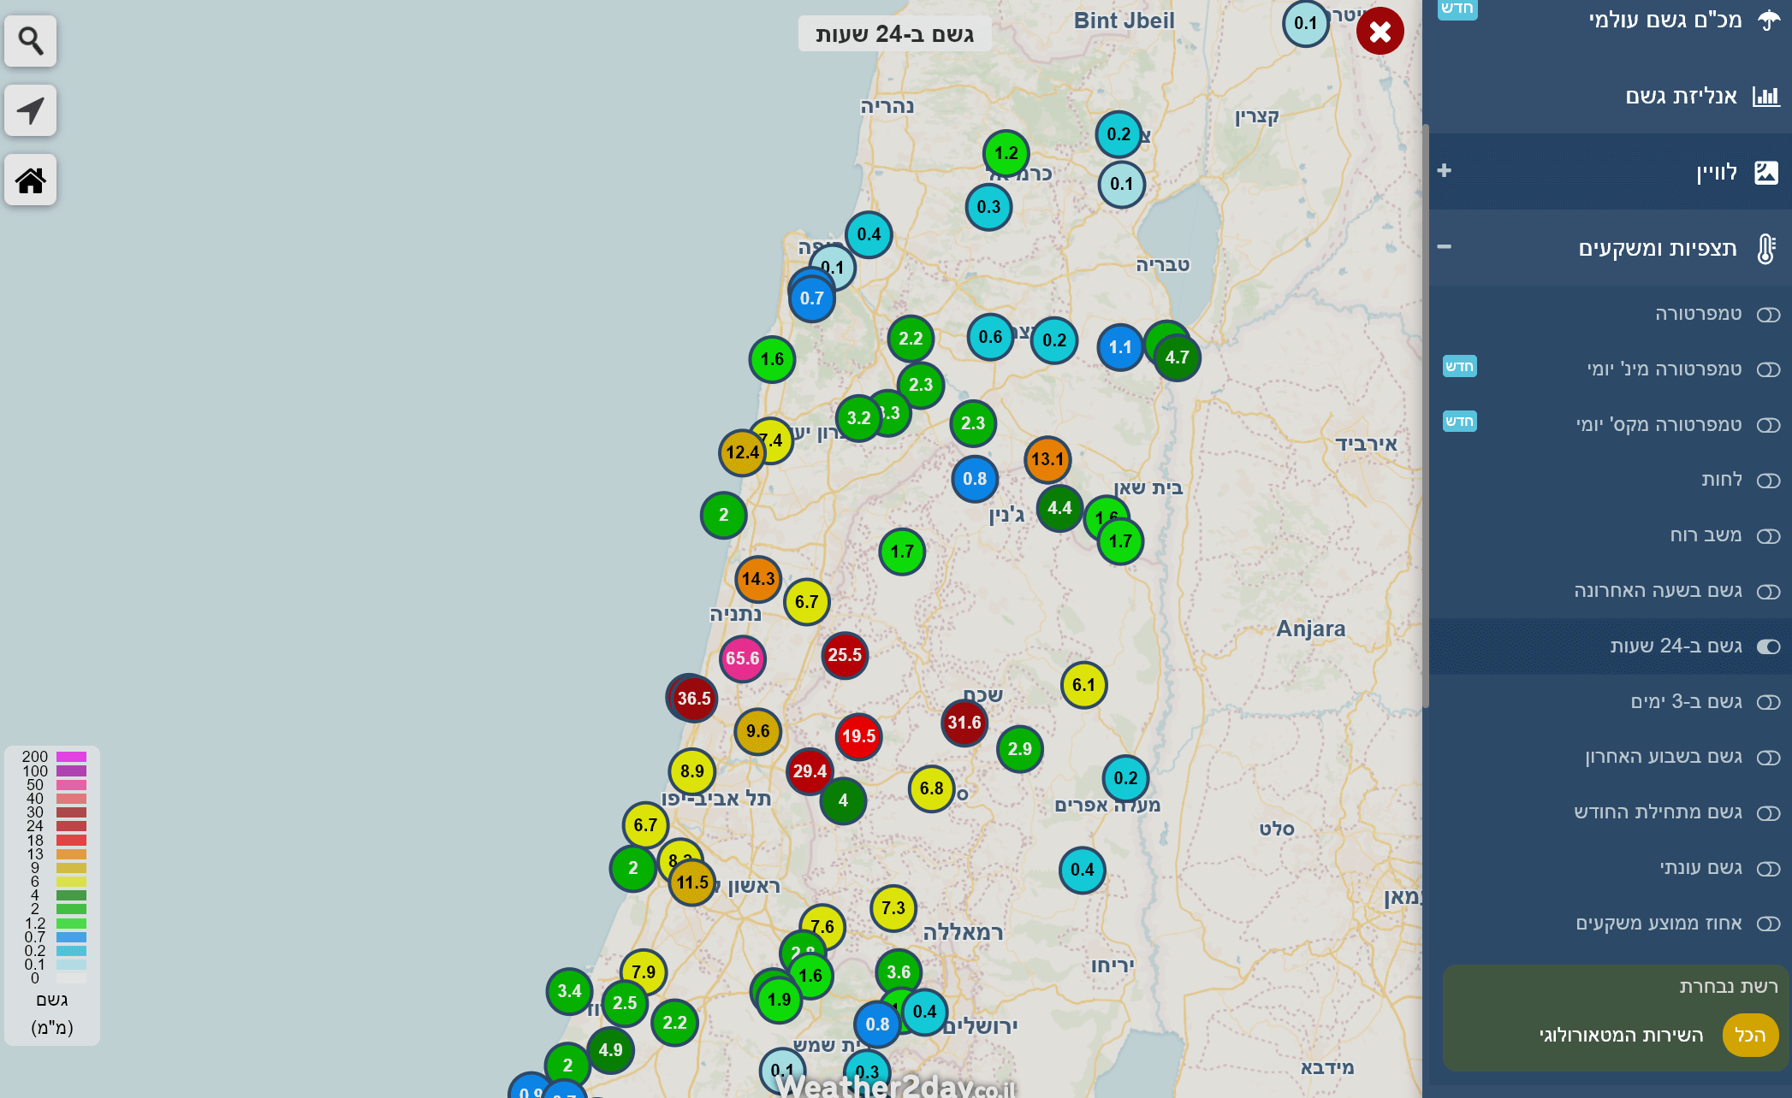Open the אנליזת גשם menu item
The image size is (1792, 1098).
[x=1681, y=96]
